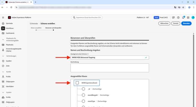
Task: Close the Schemata browser tab
Action: coord(31,2)
